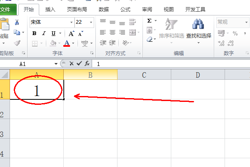Click the formula bar input

[x=171, y=64]
